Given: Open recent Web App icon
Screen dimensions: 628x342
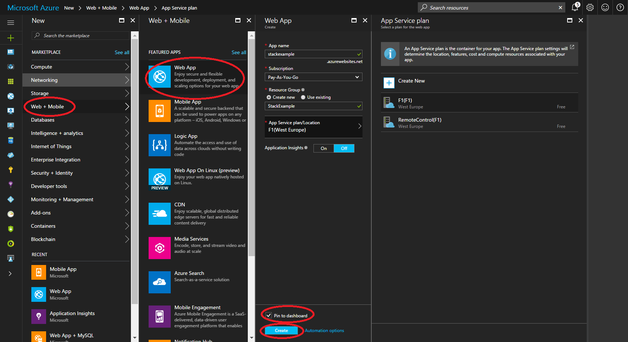Looking at the screenshot, I should 39,294.
